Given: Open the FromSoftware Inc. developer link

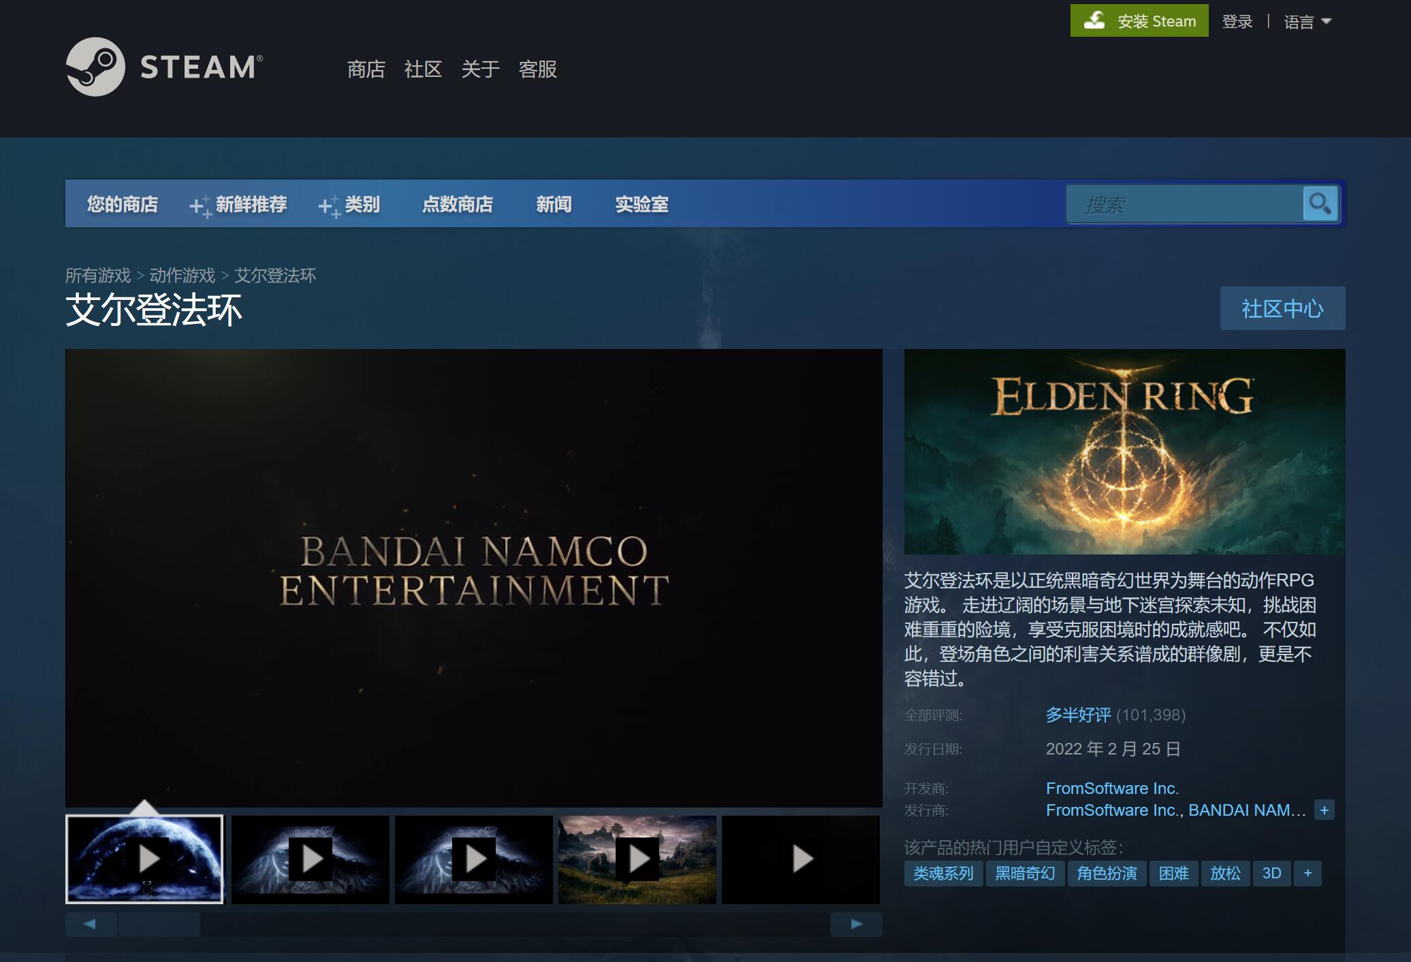Looking at the screenshot, I should [1112, 789].
